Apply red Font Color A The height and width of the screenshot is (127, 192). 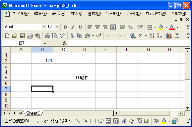click(172, 27)
